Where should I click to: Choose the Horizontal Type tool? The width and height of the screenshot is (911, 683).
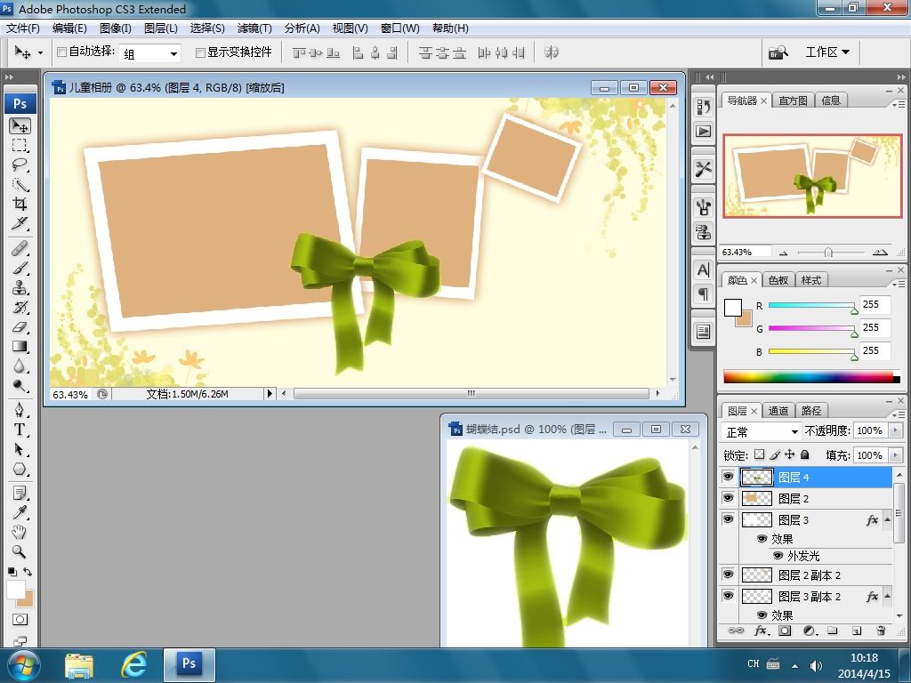coord(20,429)
